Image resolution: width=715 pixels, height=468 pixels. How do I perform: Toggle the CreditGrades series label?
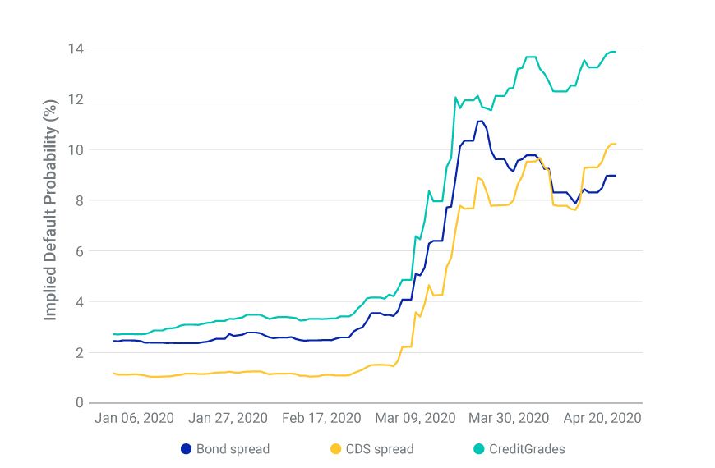pyautogui.click(x=527, y=449)
